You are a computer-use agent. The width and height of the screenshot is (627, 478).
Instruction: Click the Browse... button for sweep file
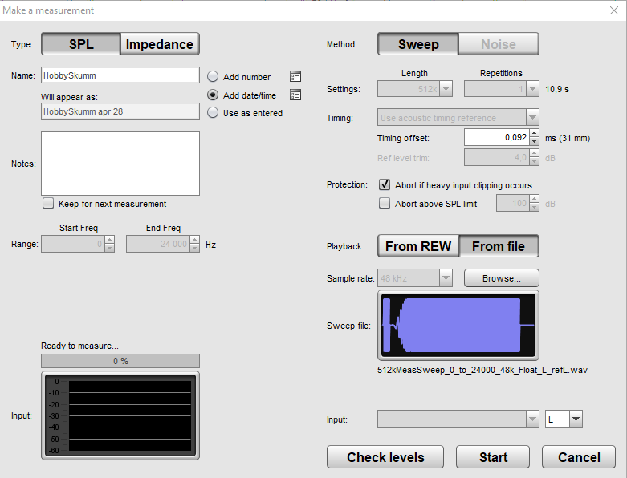click(x=502, y=278)
